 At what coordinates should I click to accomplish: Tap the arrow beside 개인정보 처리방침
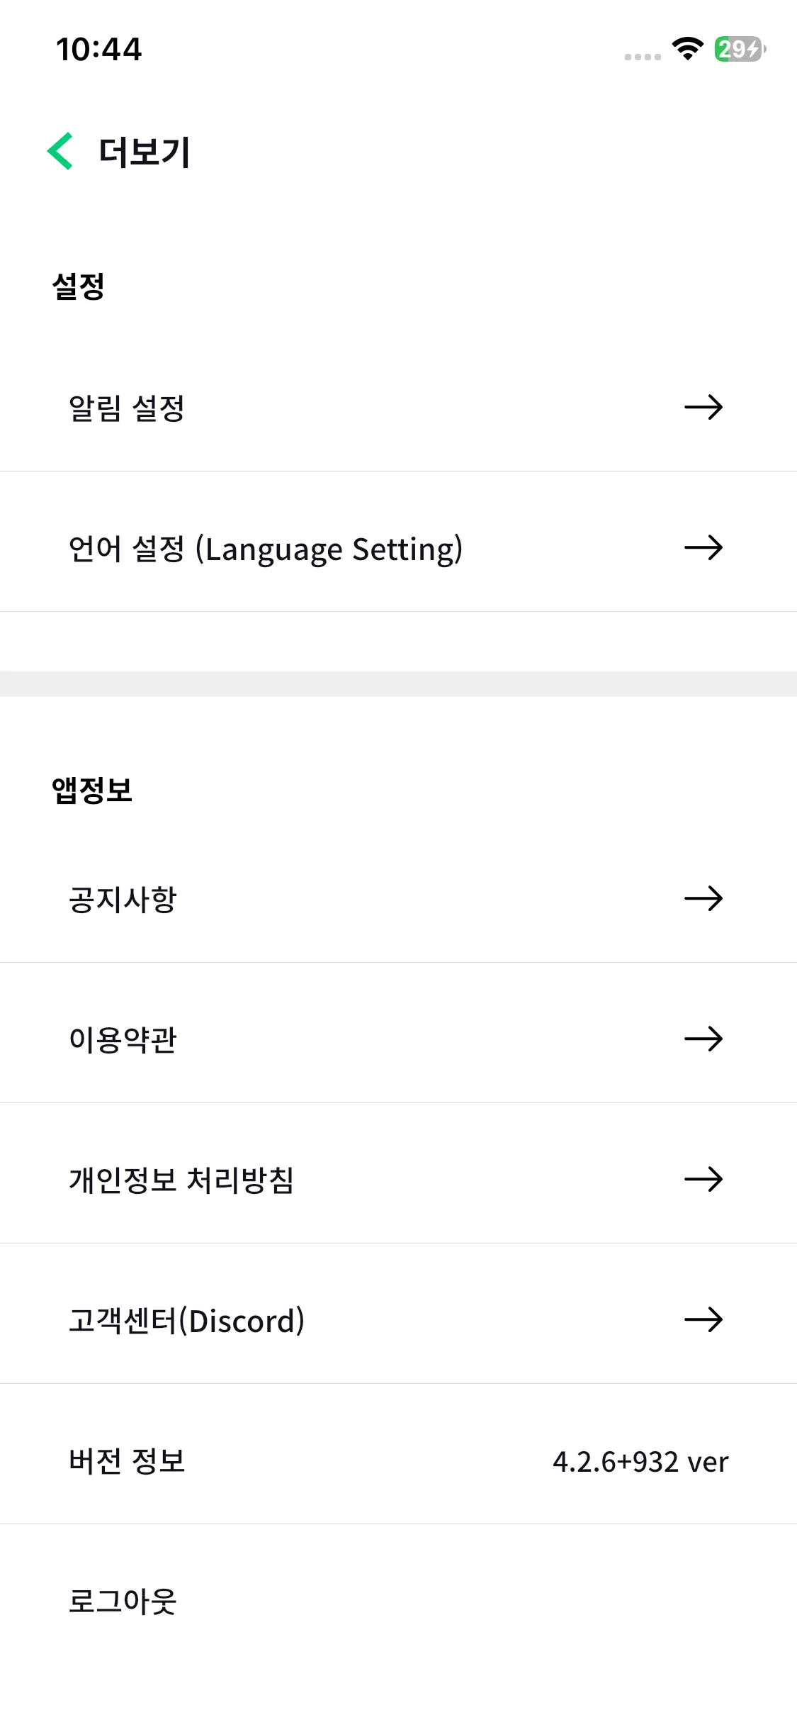[x=703, y=1179]
